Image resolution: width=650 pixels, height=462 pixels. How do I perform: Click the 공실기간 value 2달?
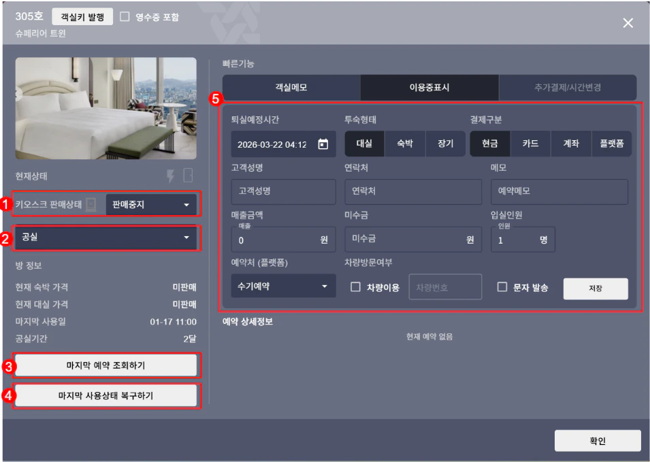click(x=189, y=339)
